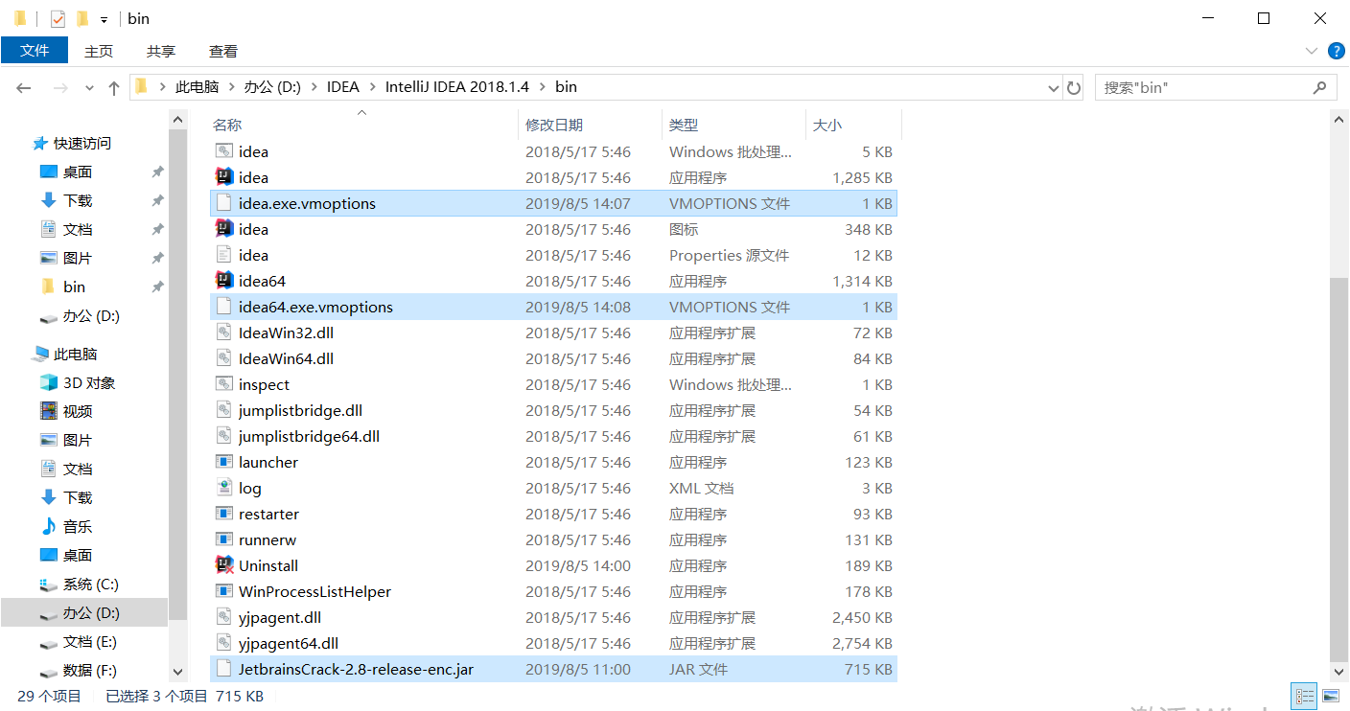Screen dimensions: 1350x711
Task: Select the jumplistbridge64.dll file icon
Action: click(223, 436)
